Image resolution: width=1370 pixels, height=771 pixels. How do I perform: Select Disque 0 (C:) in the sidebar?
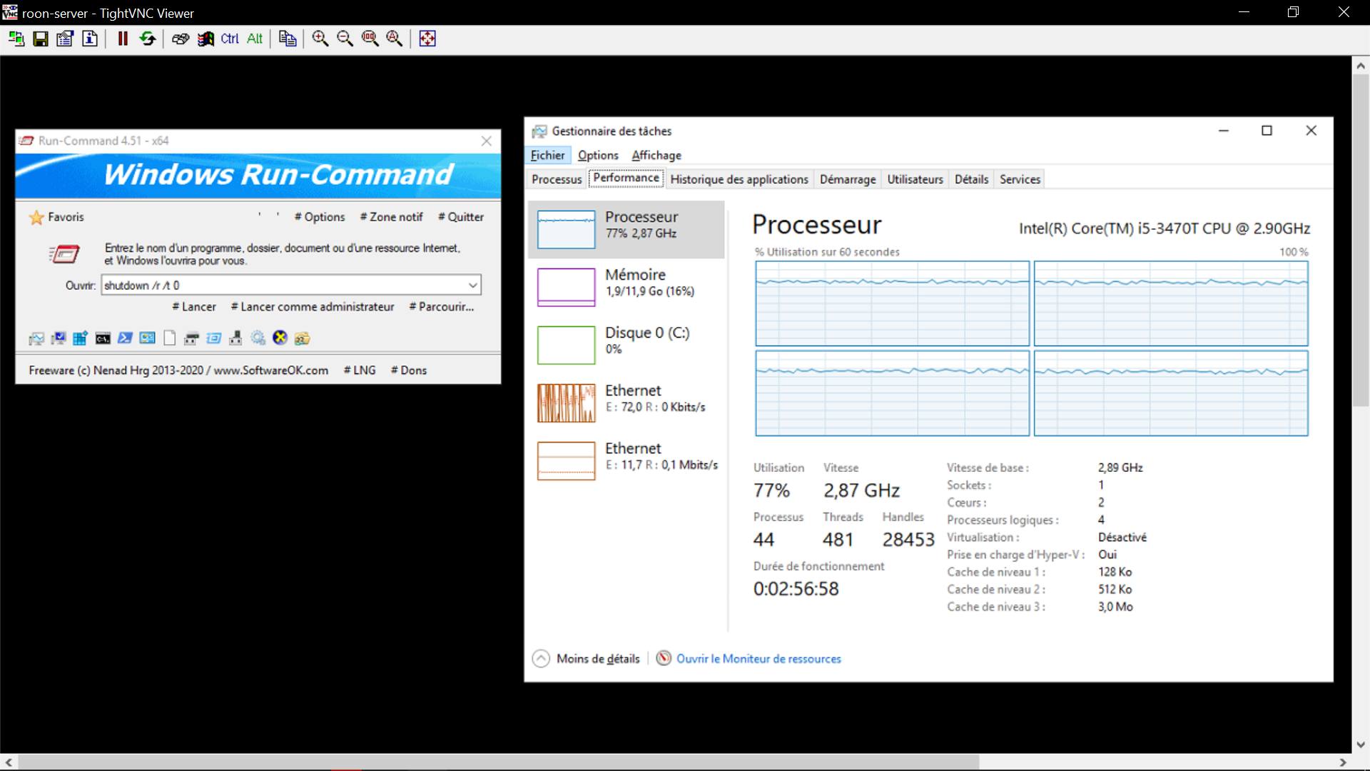click(626, 345)
